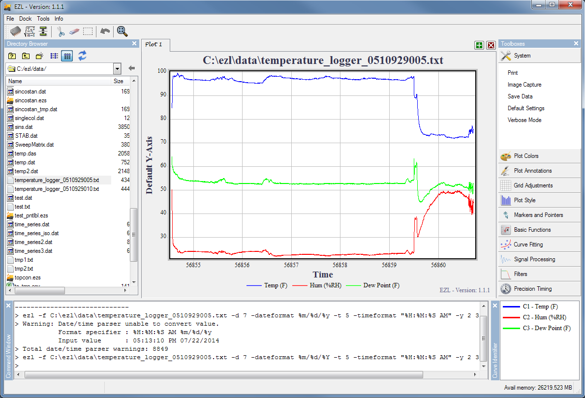Click the Size column header
Viewport: 585px width, 398px height.
(121, 81)
